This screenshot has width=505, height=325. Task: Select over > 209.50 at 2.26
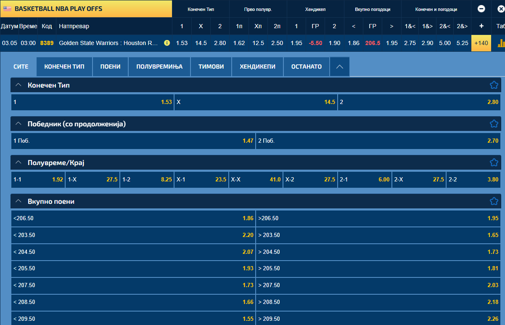378,319
